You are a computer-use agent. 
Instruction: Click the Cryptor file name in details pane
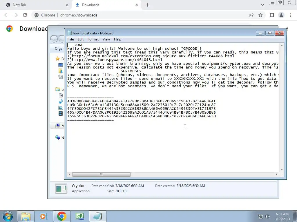[x=78, y=186]
